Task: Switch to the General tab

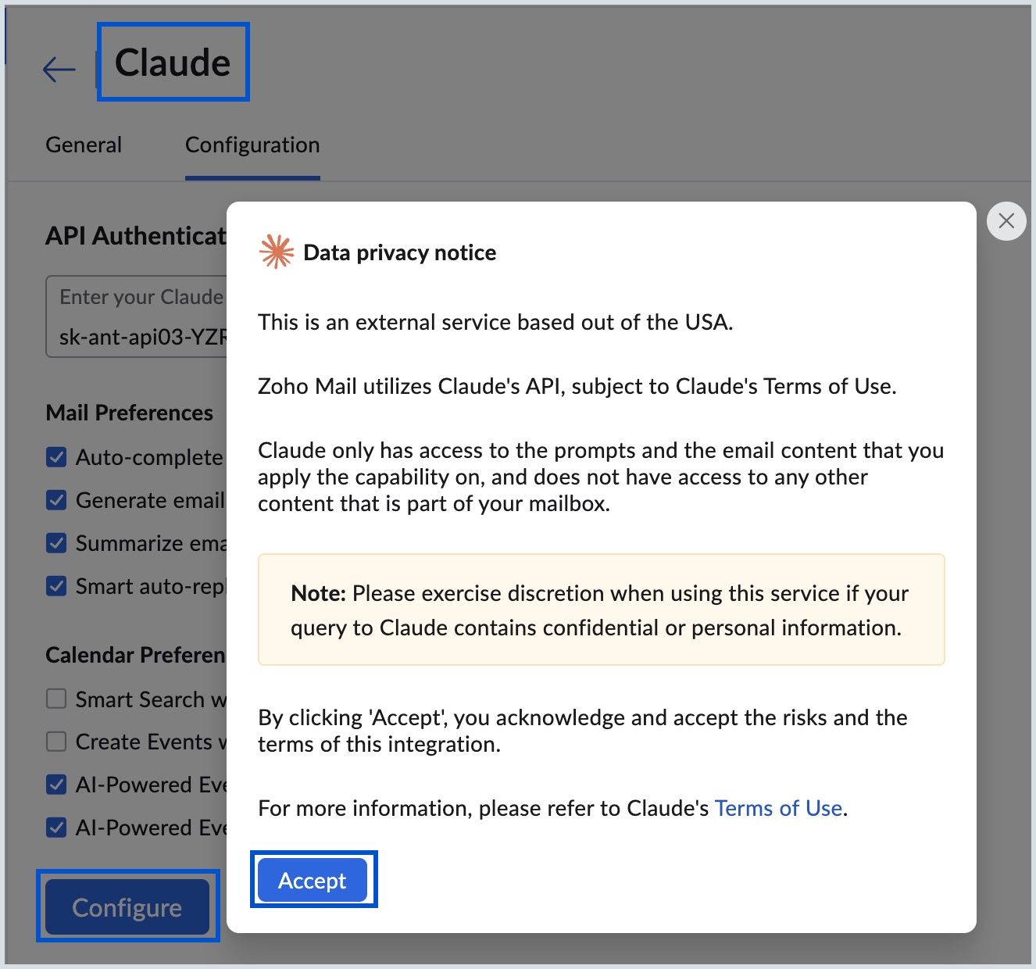Action: point(84,145)
